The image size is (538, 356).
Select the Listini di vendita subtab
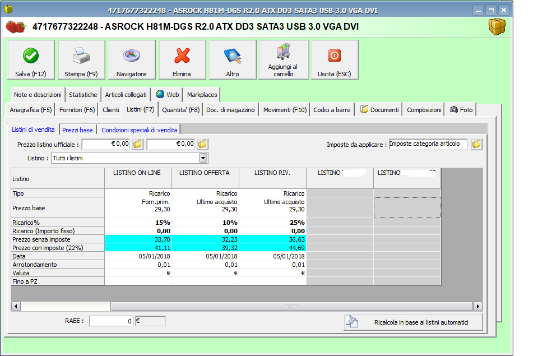pos(33,130)
